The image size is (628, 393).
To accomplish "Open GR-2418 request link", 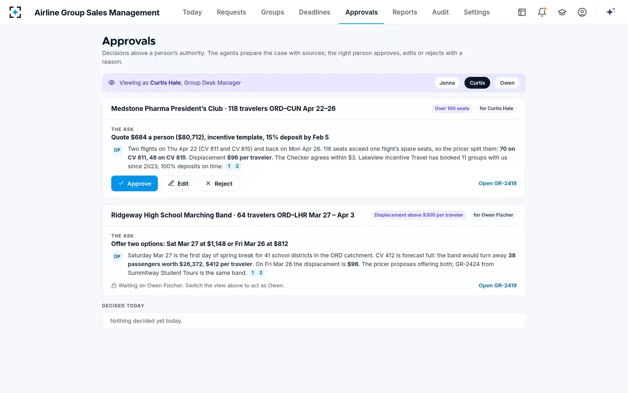I will pos(498,183).
